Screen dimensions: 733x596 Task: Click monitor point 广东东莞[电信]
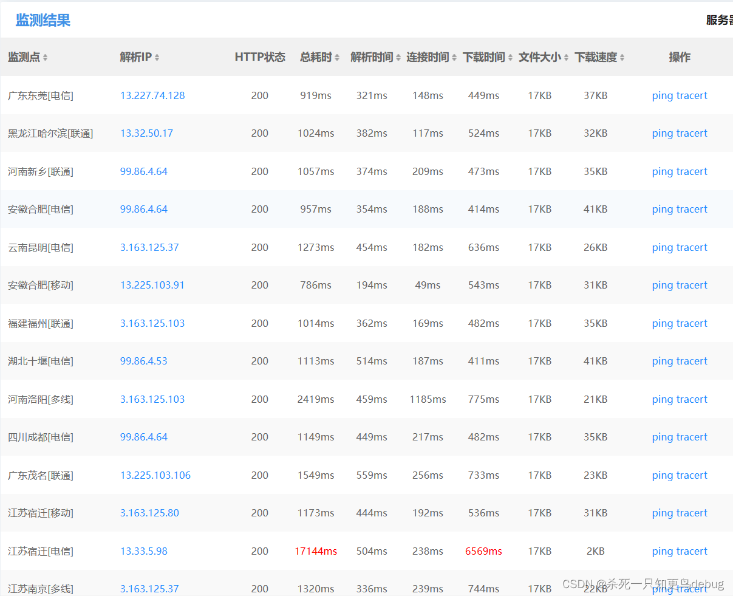[41, 95]
